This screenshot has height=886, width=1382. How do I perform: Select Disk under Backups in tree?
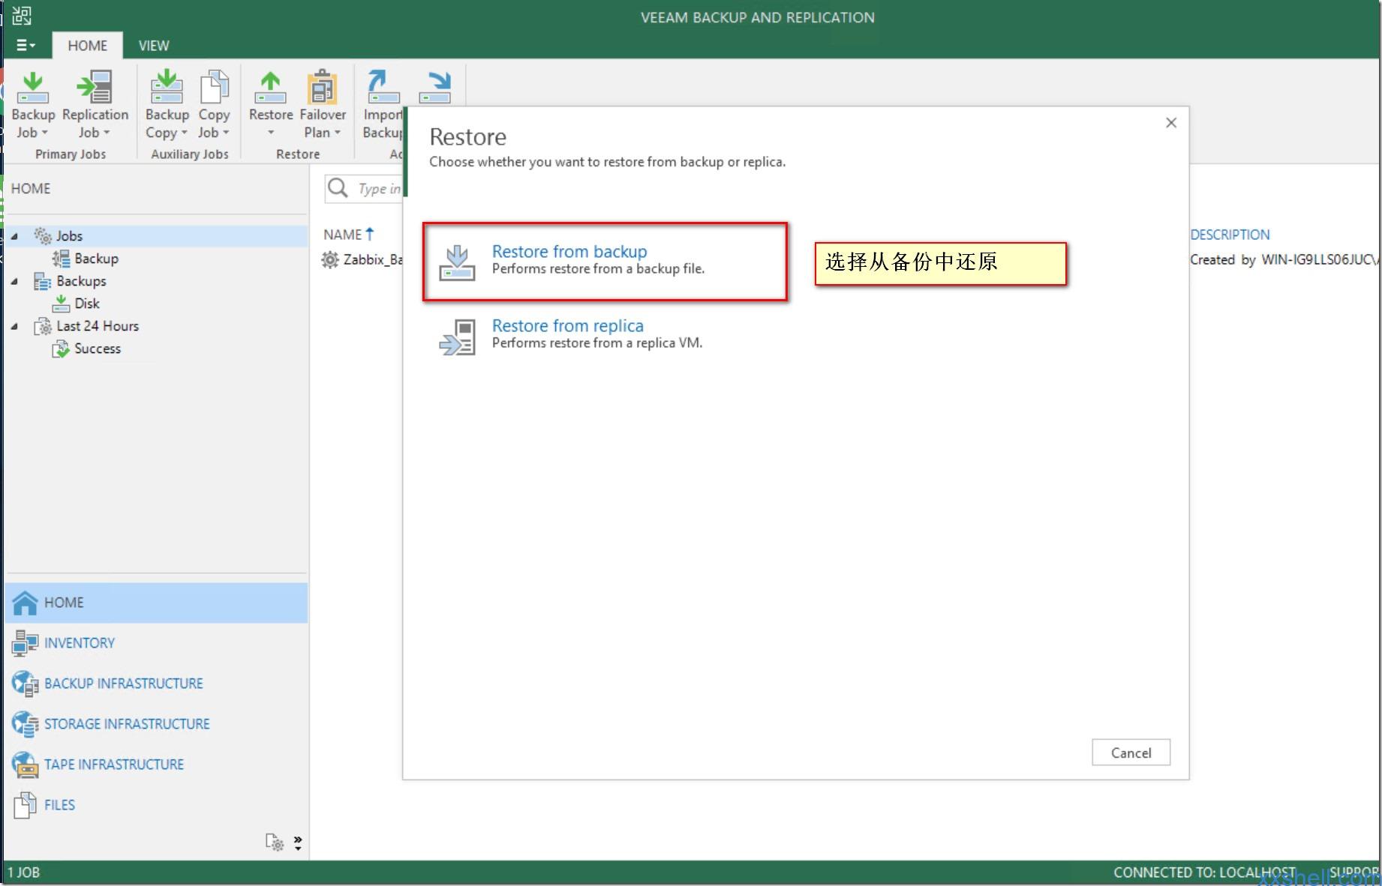(x=87, y=304)
